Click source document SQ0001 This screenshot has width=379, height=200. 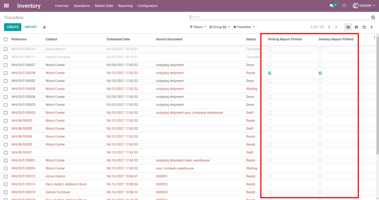pyautogui.click(x=162, y=176)
